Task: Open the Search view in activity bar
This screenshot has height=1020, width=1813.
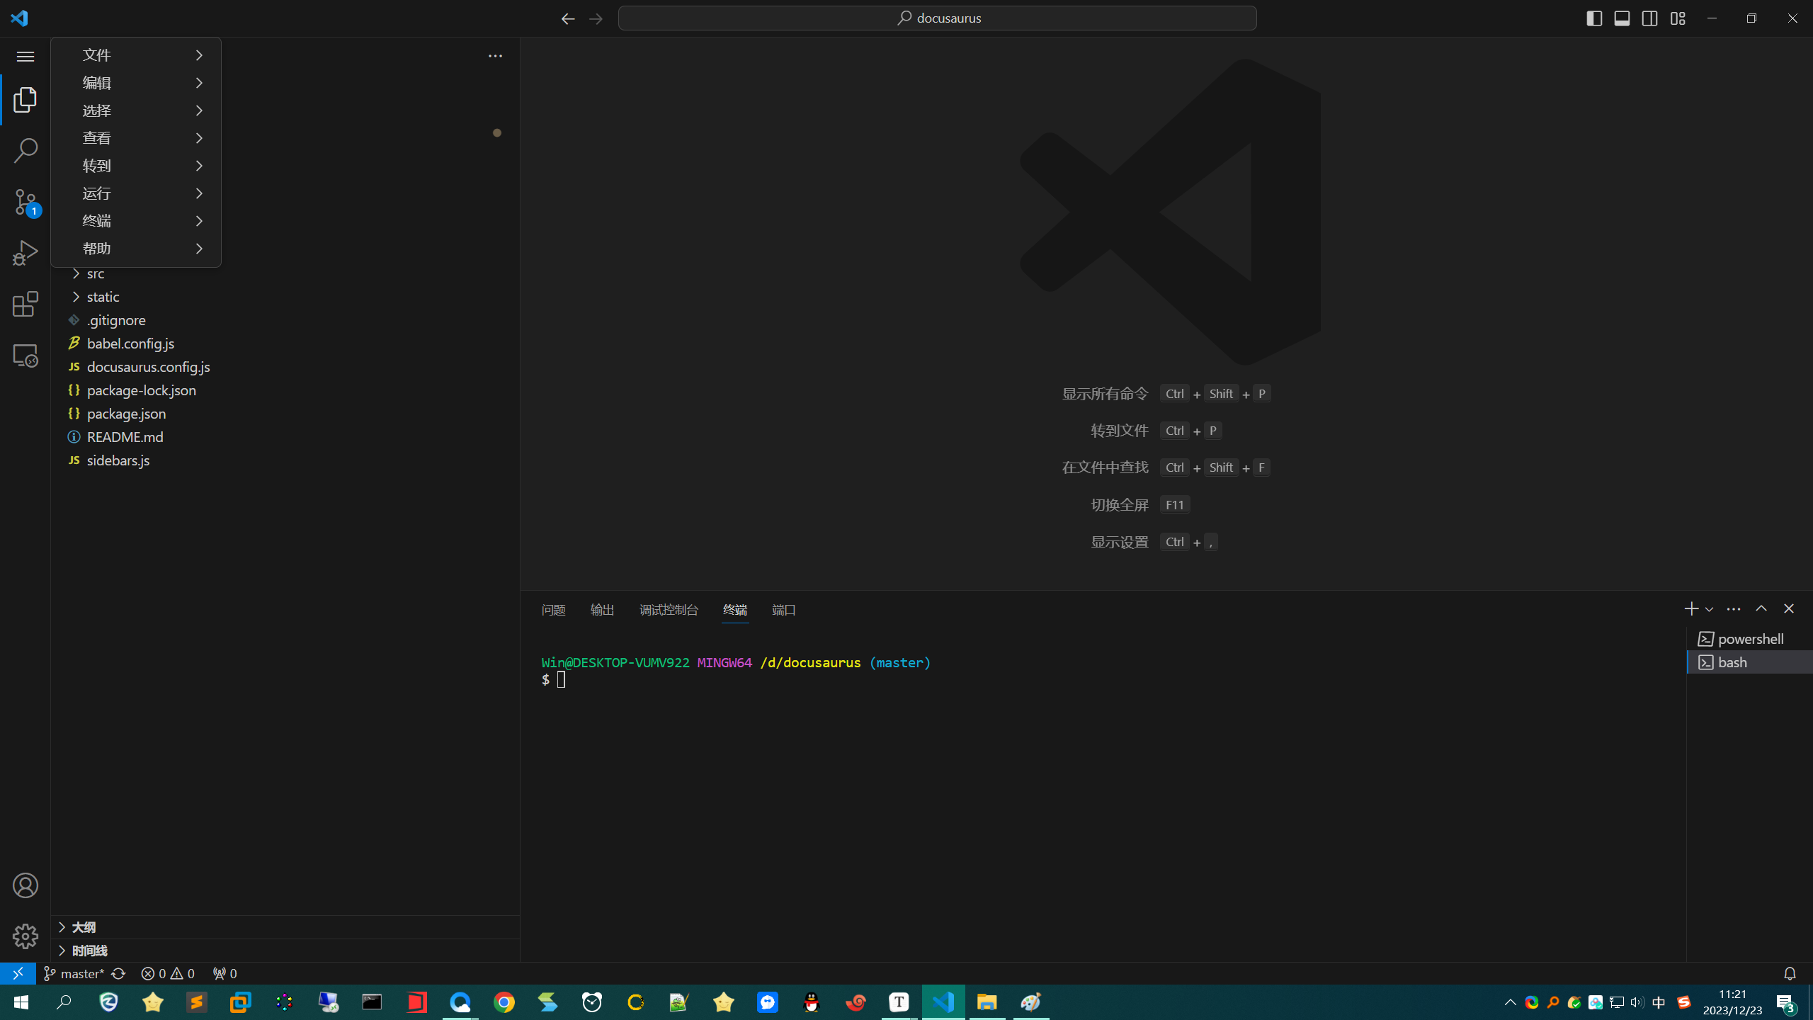Action: click(x=25, y=151)
